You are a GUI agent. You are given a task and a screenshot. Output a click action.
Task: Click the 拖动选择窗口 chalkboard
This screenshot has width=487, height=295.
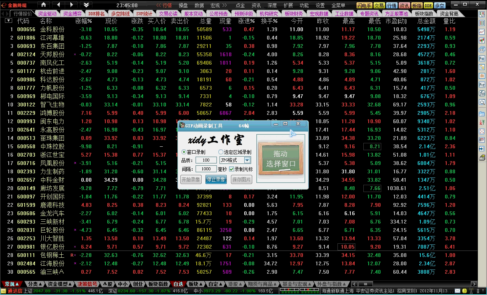280,159
